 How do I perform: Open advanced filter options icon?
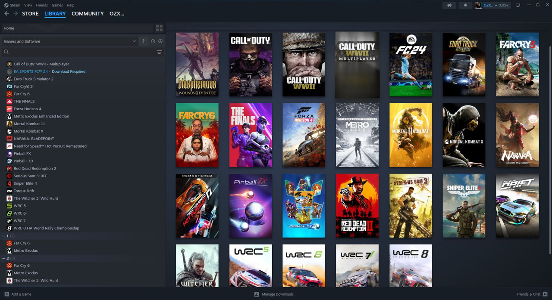[159, 52]
